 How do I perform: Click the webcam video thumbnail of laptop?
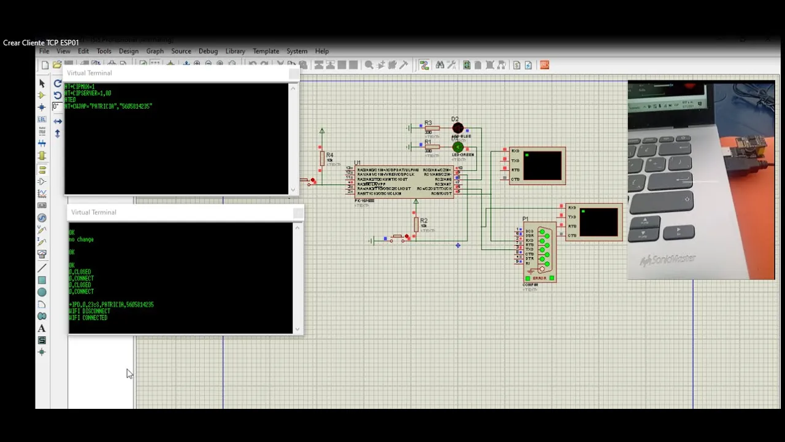[x=701, y=180]
